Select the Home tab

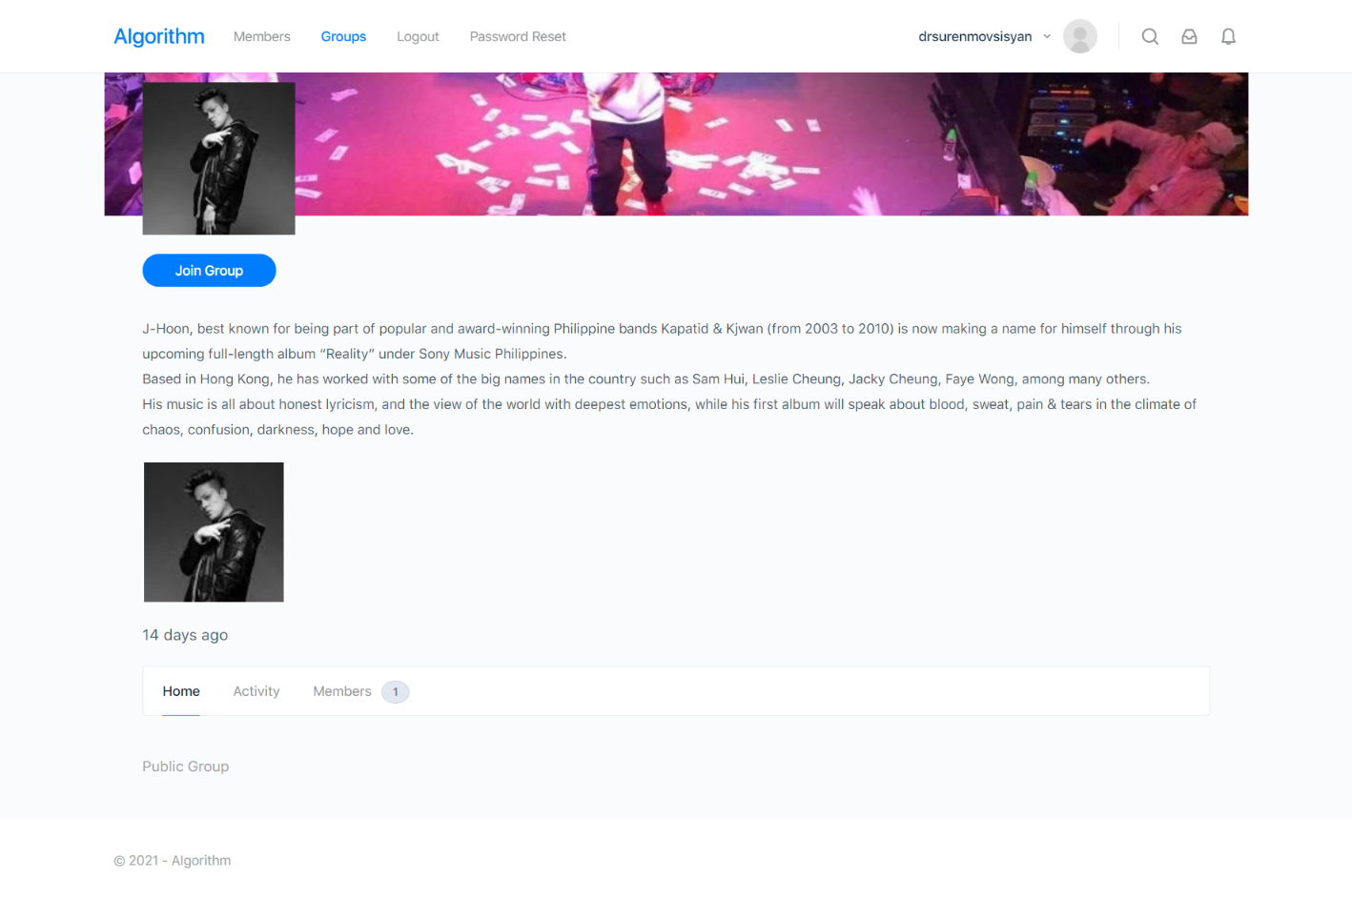tap(181, 691)
